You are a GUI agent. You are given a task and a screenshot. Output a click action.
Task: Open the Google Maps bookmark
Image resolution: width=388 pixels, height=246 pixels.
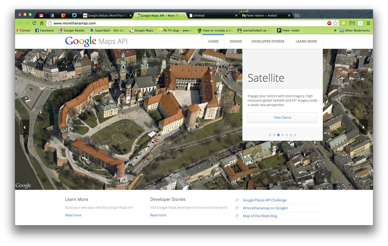tap(141, 30)
